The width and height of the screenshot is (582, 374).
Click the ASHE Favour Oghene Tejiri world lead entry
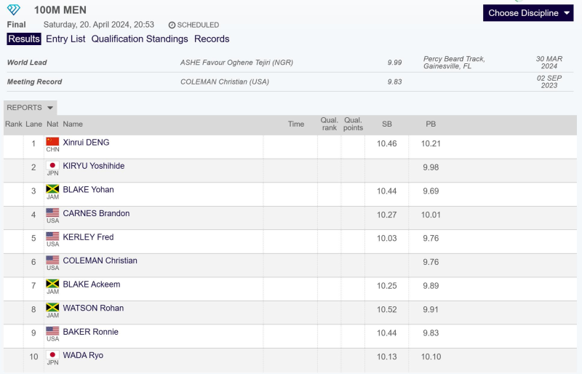236,63
